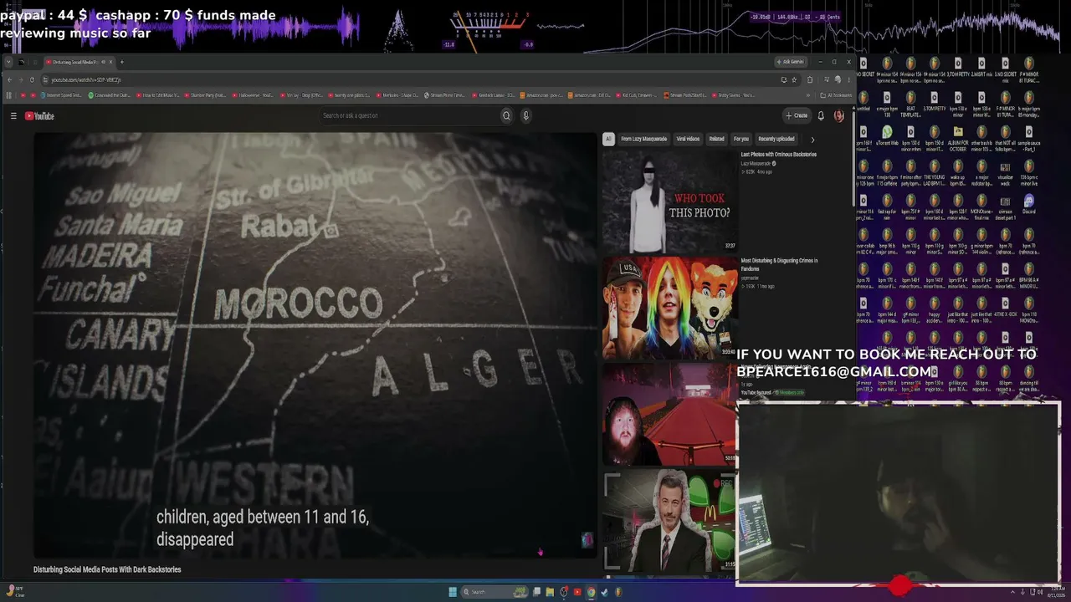Go back using the browser back arrow
Image resolution: width=1071 pixels, height=602 pixels.
[9, 79]
